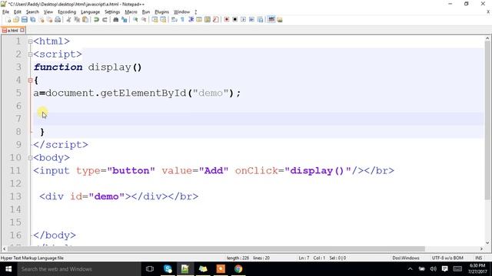Click the scroll down arrow

coord(487,242)
